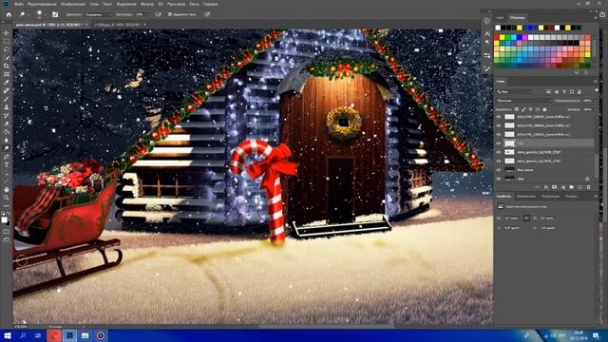Select the Brush tool
The image size is (608, 342).
(7, 99)
